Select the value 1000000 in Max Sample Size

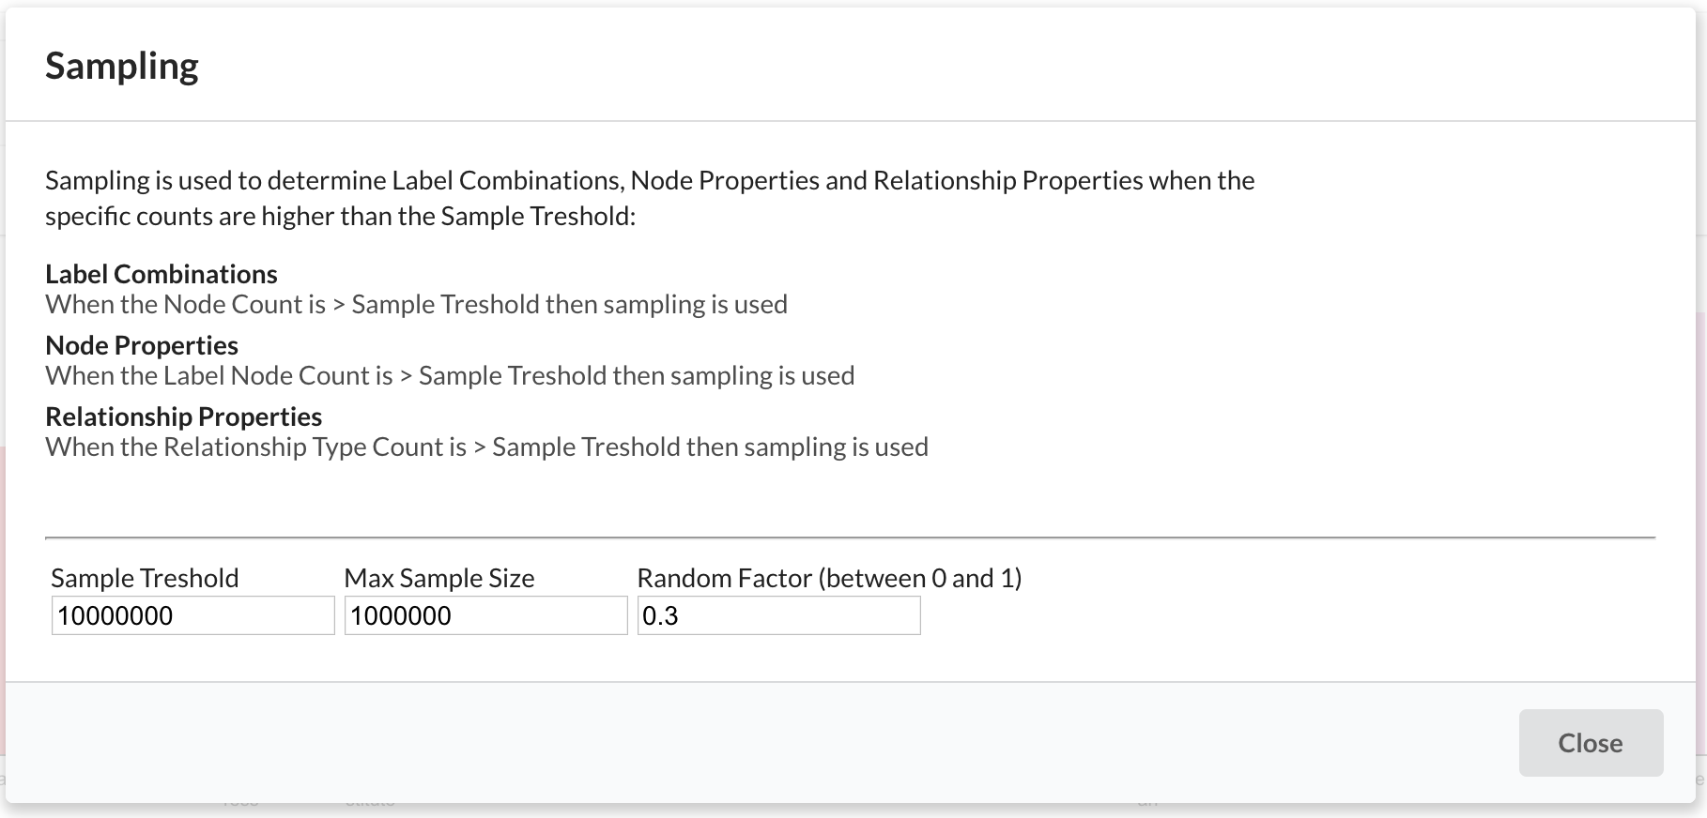[400, 615]
